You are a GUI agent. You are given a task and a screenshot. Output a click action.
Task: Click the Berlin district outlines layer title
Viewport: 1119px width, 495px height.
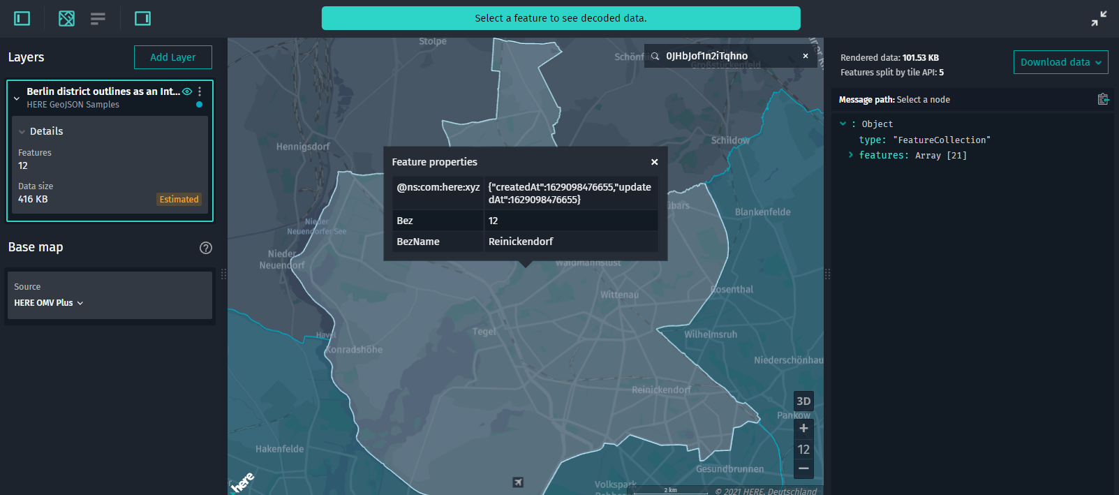coord(103,91)
